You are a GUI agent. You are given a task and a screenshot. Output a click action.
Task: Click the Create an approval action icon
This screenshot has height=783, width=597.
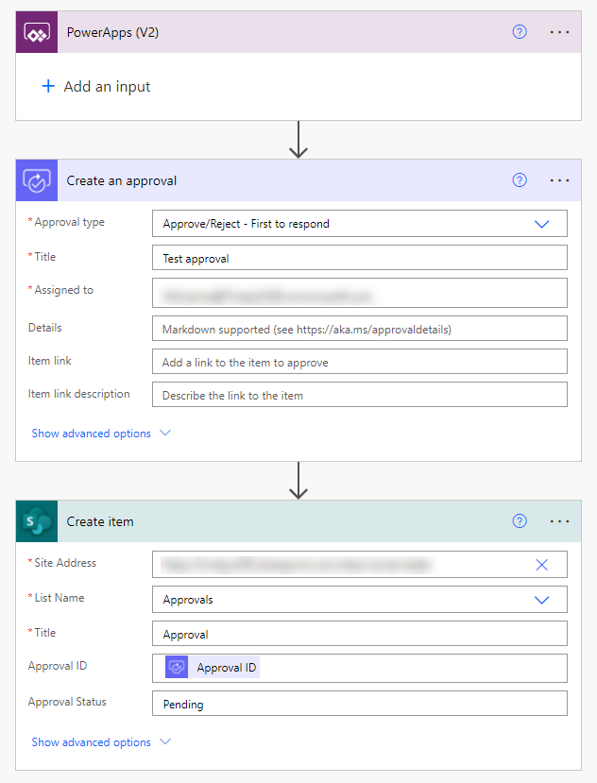pyautogui.click(x=37, y=180)
